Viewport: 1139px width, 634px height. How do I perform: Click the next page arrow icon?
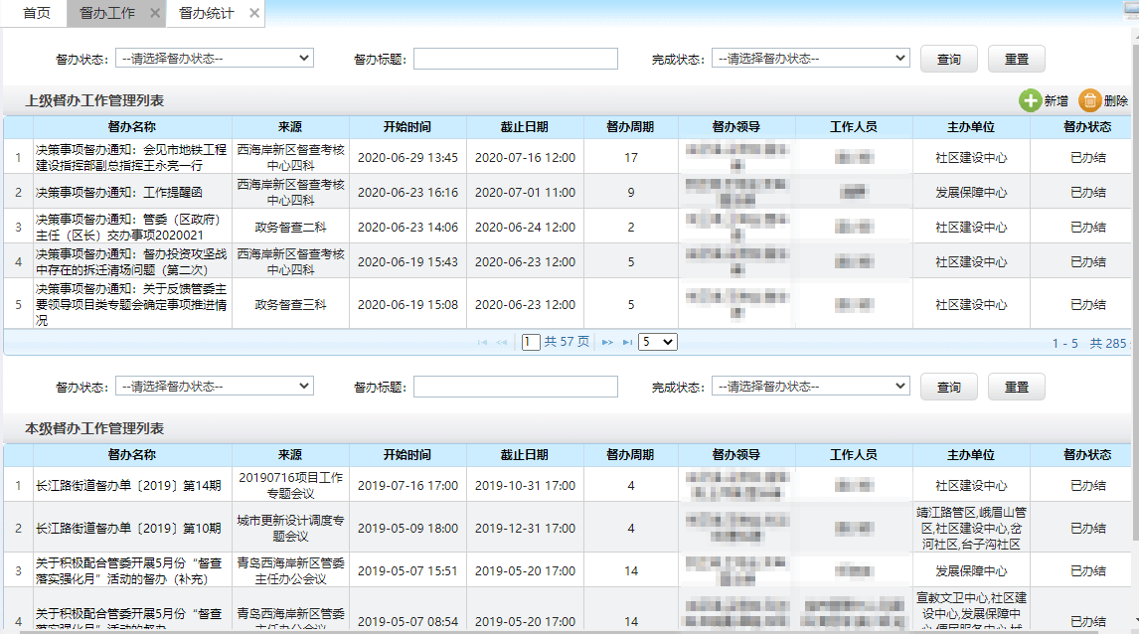tap(607, 342)
